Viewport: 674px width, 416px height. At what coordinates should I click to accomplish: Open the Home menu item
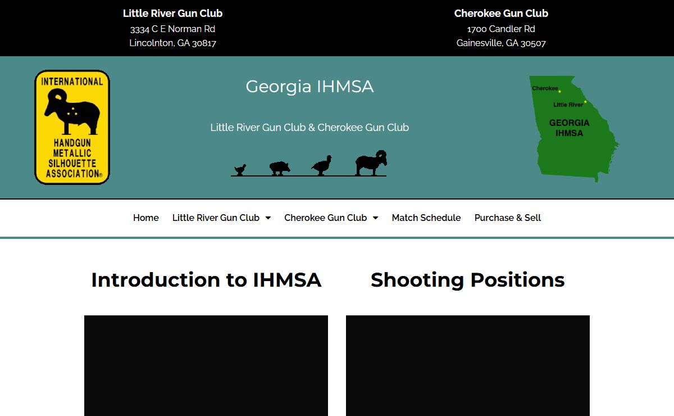146,218
